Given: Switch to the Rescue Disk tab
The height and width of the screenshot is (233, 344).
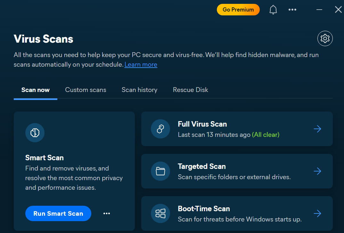Looking at the screenshot, I should click(191, 90).
